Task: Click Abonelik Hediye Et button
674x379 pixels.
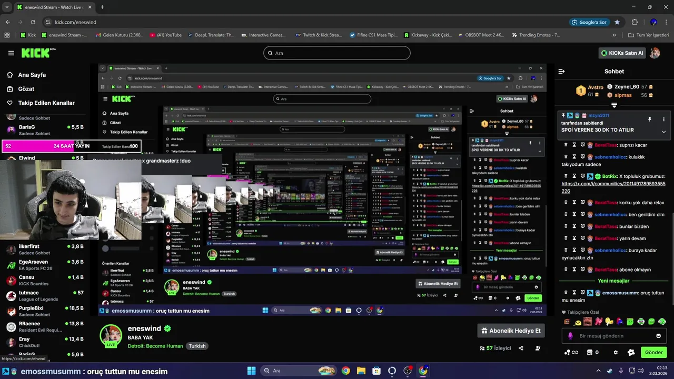Action: pyautogui.click(x=511, y=331)
